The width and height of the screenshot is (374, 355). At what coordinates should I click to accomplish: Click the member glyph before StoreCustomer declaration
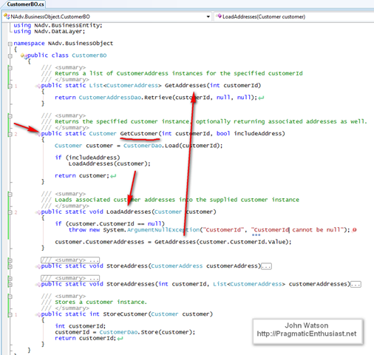38,315
